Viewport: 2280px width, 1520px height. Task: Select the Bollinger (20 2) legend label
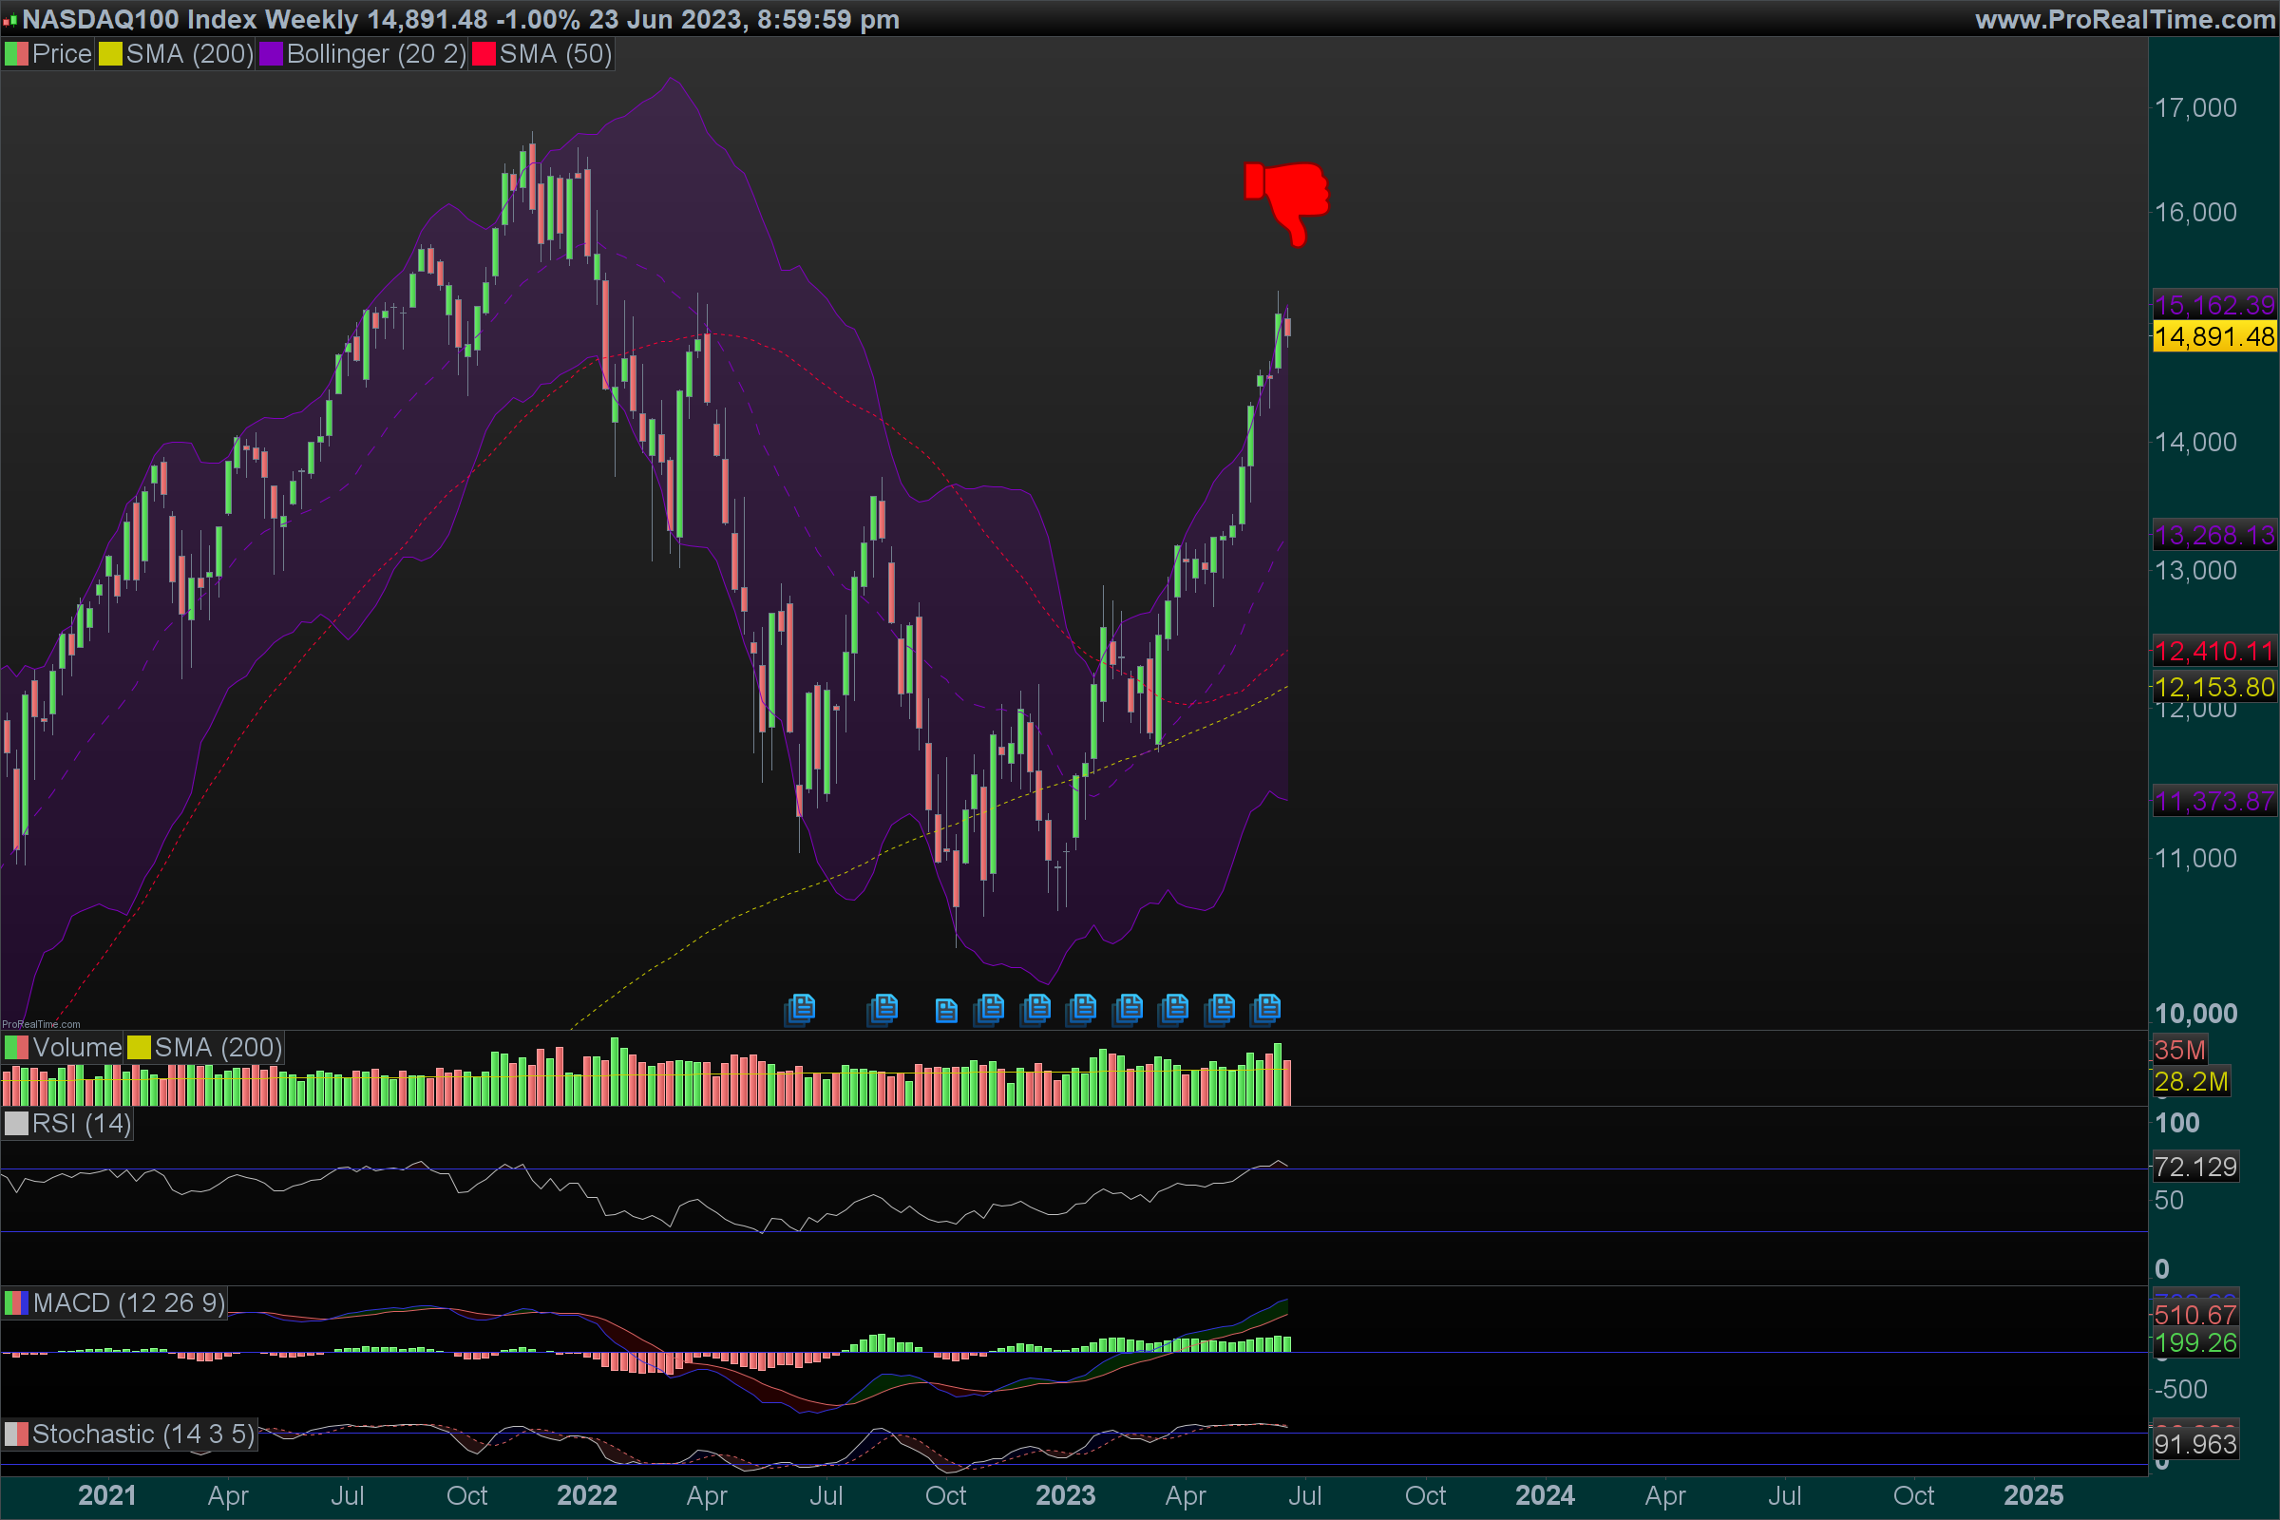(x=376, y=54)
